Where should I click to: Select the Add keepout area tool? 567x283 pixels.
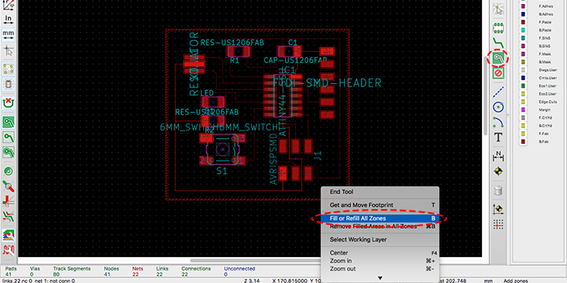[498, 73]
